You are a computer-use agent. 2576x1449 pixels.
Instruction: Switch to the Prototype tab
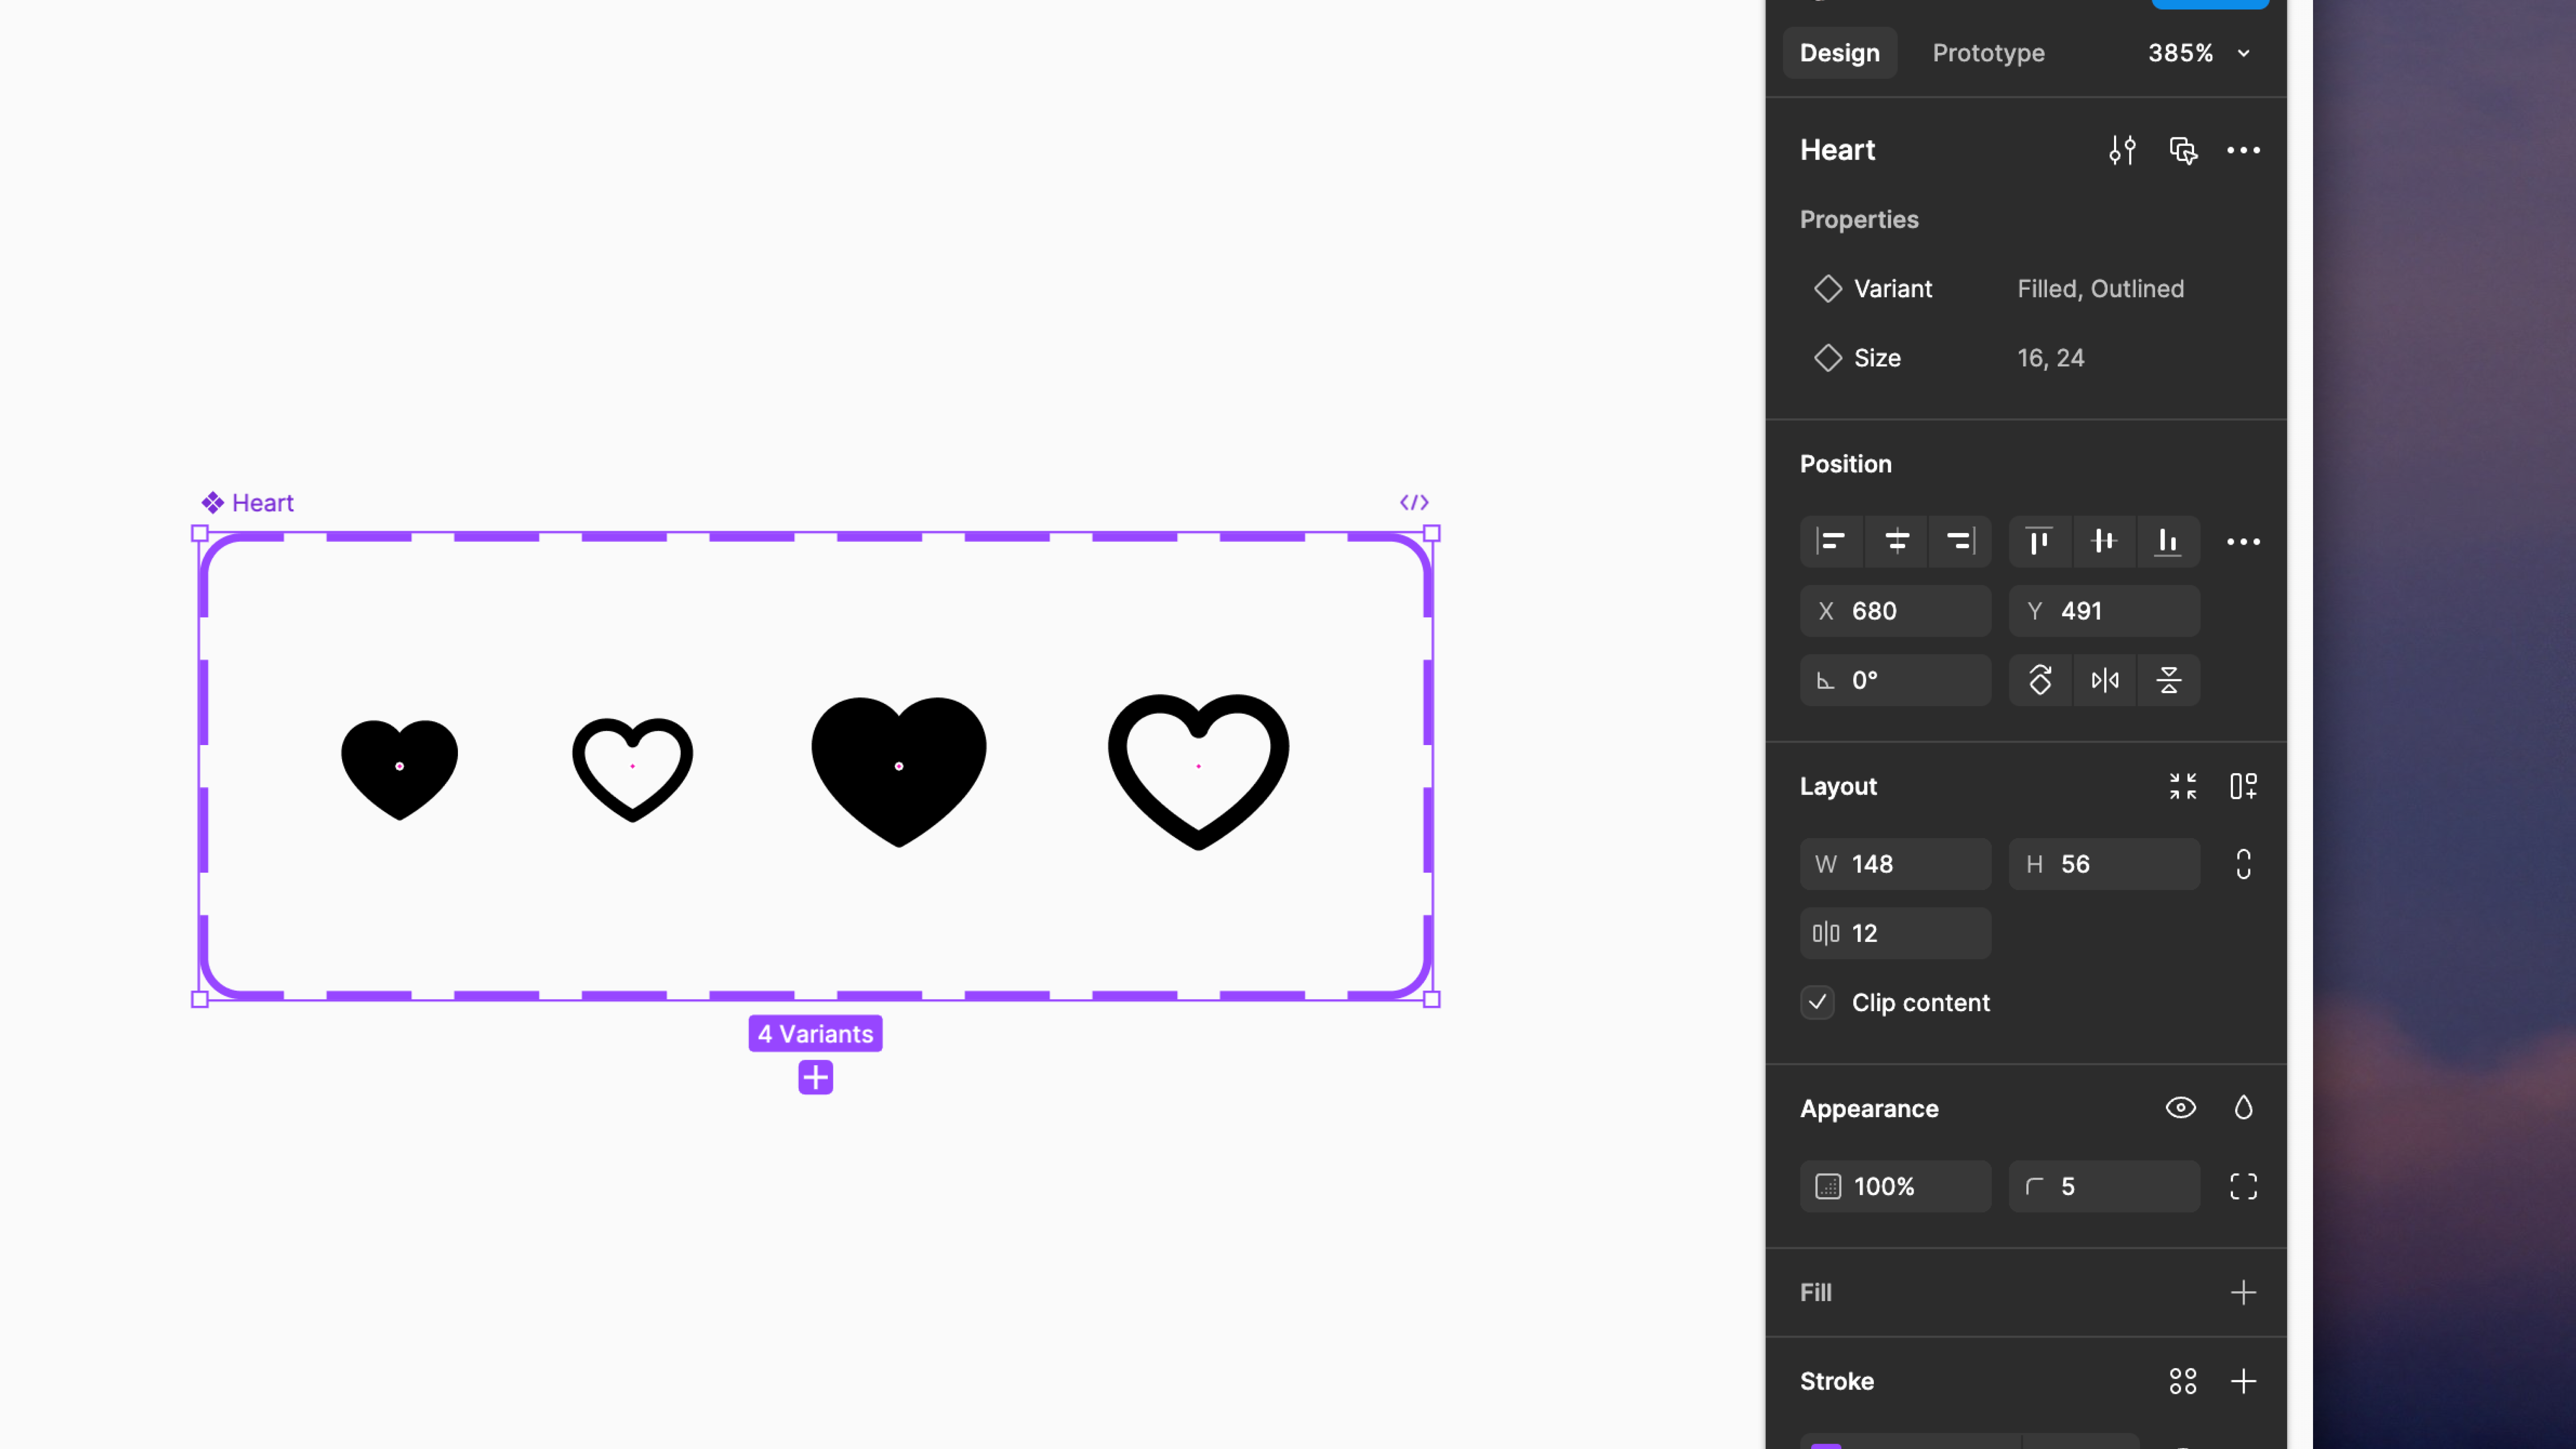(x=1988, y=53)
